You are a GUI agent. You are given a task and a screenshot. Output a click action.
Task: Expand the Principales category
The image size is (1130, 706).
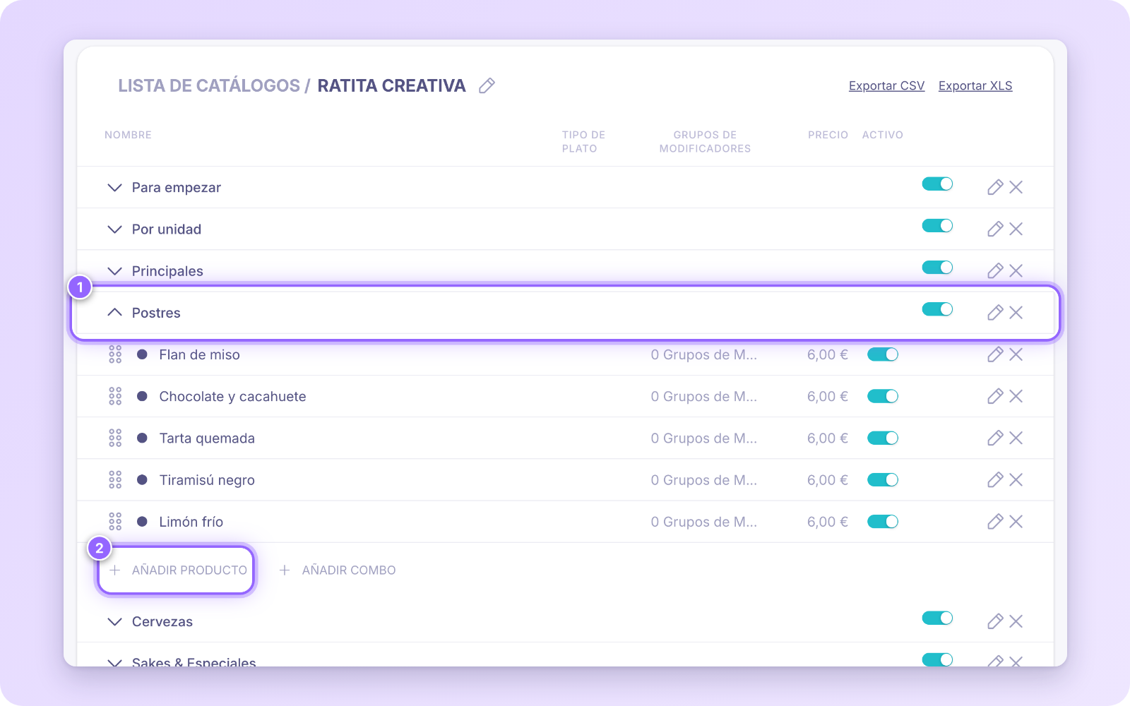114,271
